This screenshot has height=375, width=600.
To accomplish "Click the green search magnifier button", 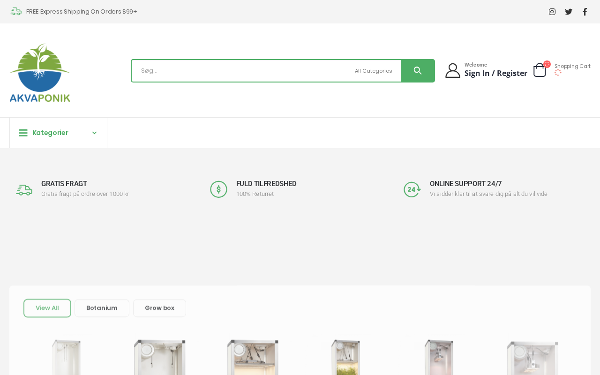I will pos(418,71).
